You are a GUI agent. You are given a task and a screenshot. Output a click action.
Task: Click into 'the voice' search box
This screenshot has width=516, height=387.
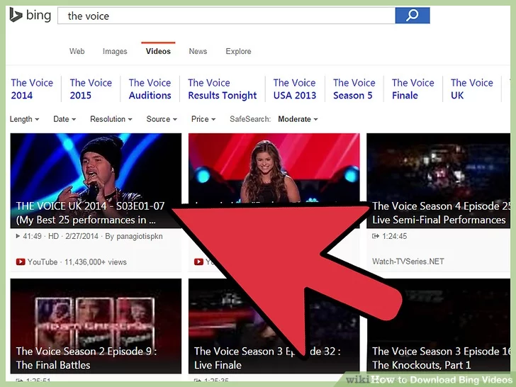pos(226,16)
